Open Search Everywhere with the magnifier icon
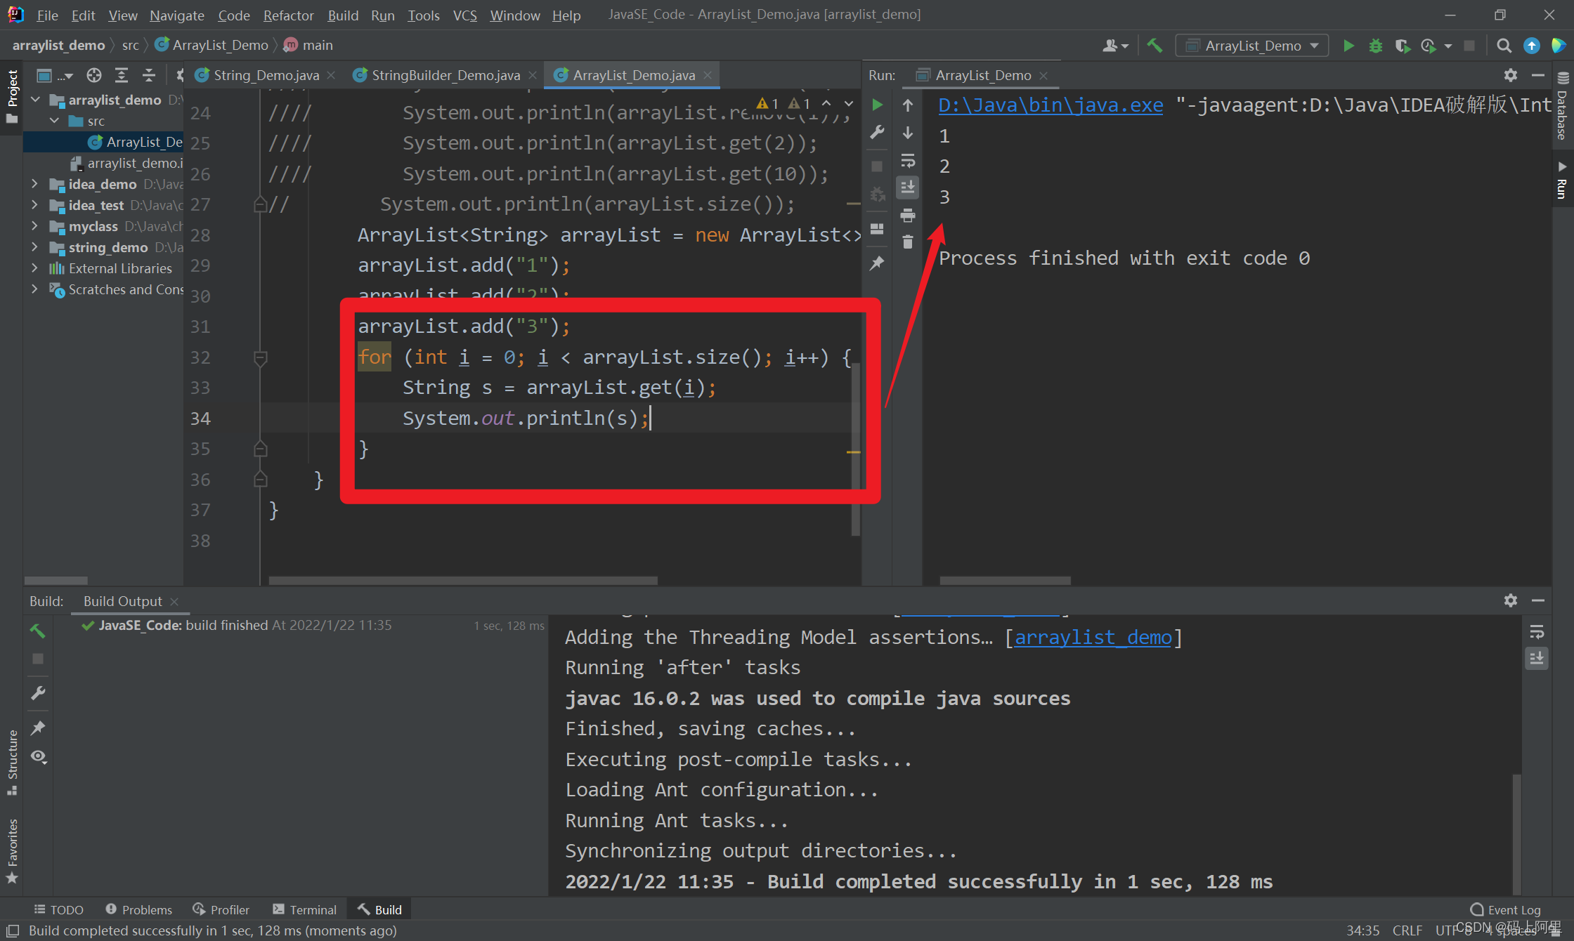 point(1504,45)
